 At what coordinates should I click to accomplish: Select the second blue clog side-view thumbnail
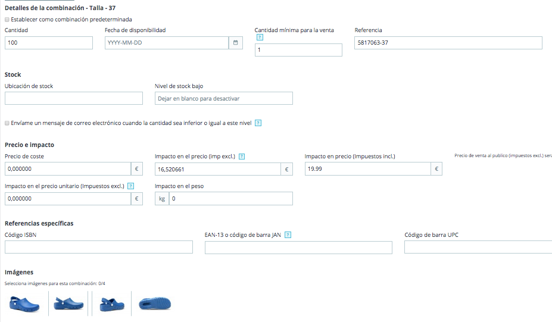pos(68,304)
